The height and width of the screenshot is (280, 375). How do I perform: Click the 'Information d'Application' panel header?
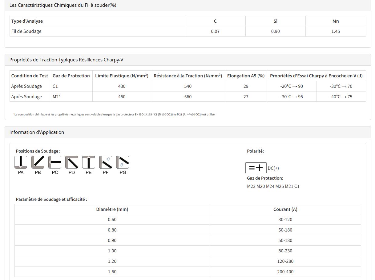[x=37, y=132]
